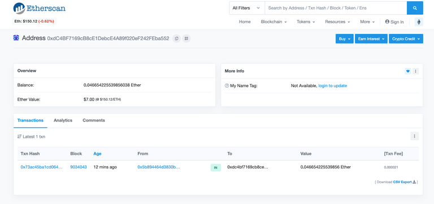This screenshot has width=434, height=204.
Task: Open More Info three-dot options menu
Action: pyautogui.click(x=415, y=71)
